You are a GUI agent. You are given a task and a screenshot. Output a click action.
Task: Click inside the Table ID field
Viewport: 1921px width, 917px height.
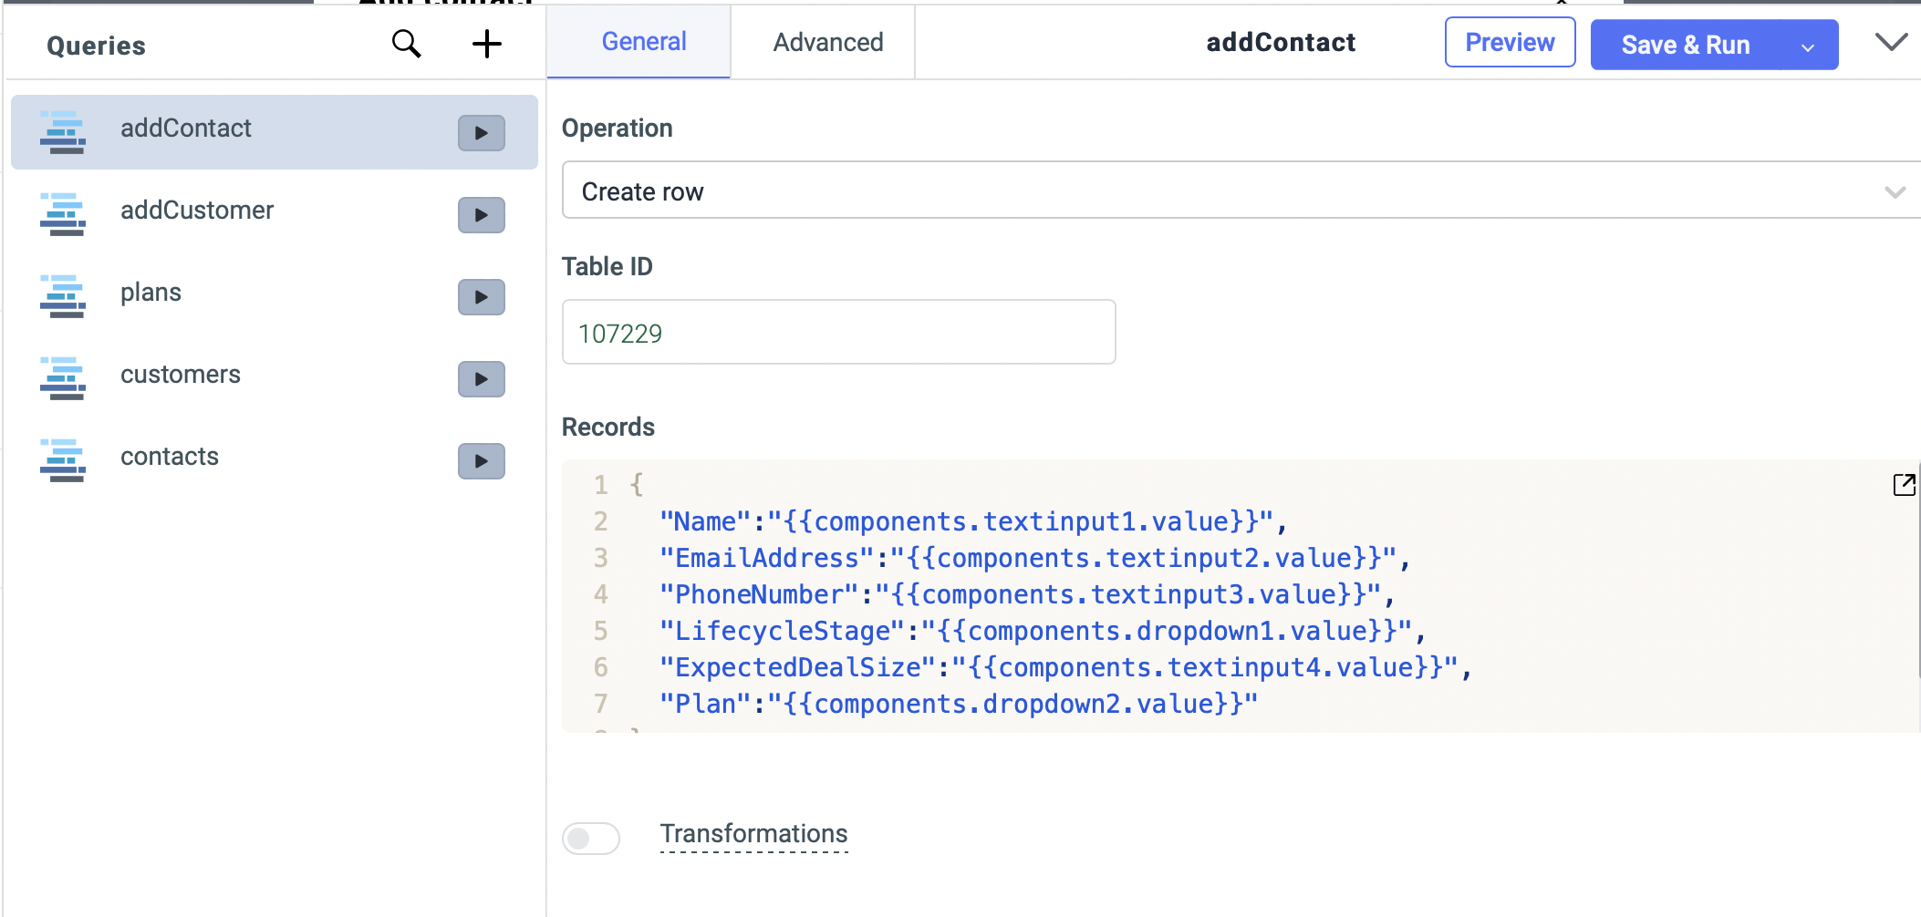point(837,332)
